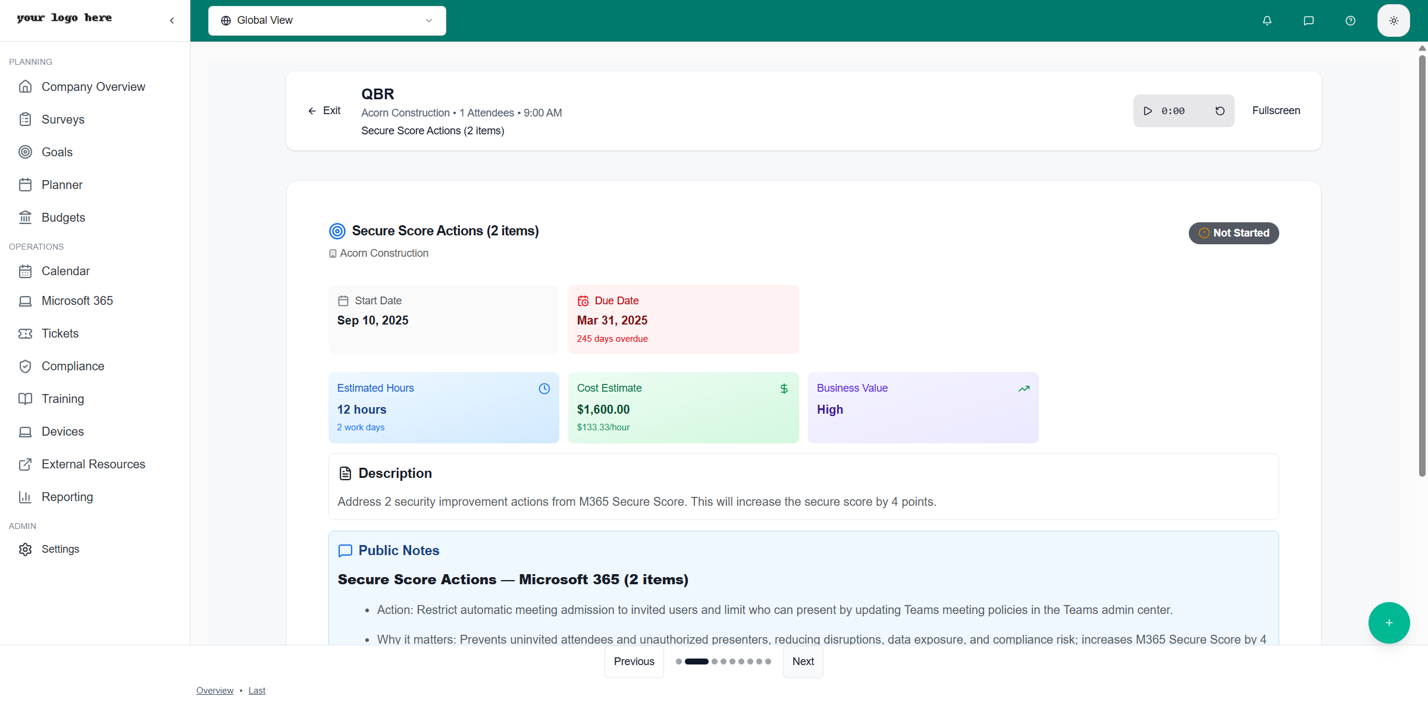1428x715 pixels.
Task: Click the Overview link at the bottom
Action: tap(215, 691)
